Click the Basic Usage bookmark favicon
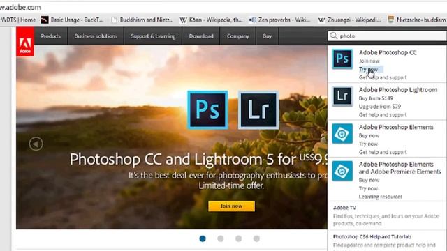Image resolution: width=447 pixels, height=251 pixels. coord(45,20)
